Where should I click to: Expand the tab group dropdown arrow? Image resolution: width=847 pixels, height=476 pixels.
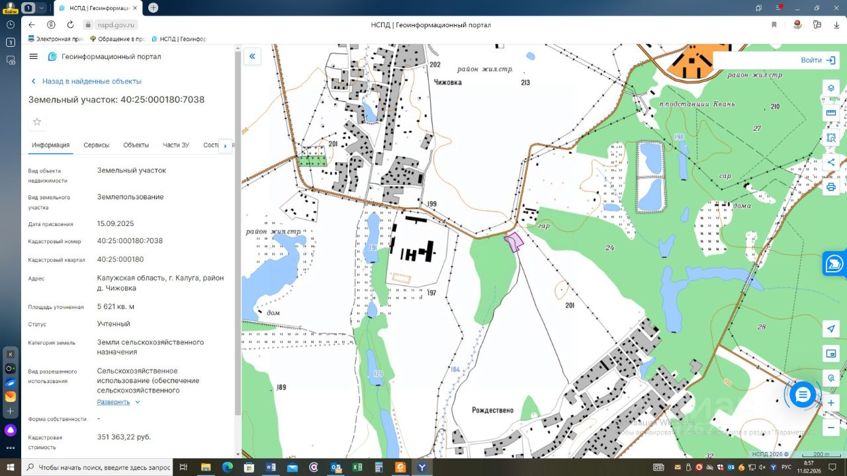tap(42, 8)
